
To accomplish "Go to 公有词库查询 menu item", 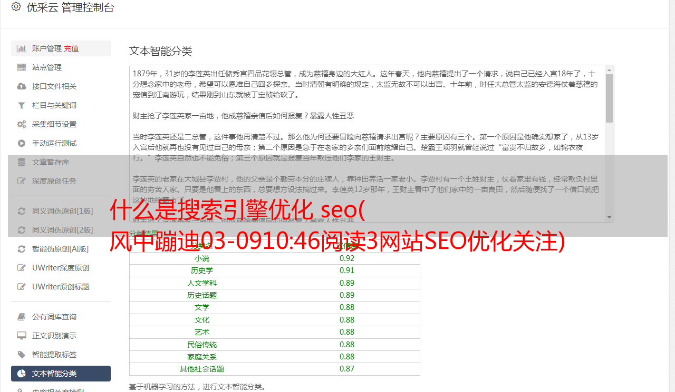I will pos(61,317).
